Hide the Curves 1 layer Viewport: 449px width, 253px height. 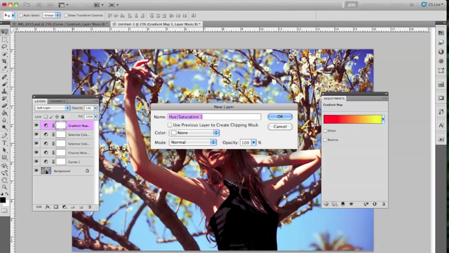36,162
